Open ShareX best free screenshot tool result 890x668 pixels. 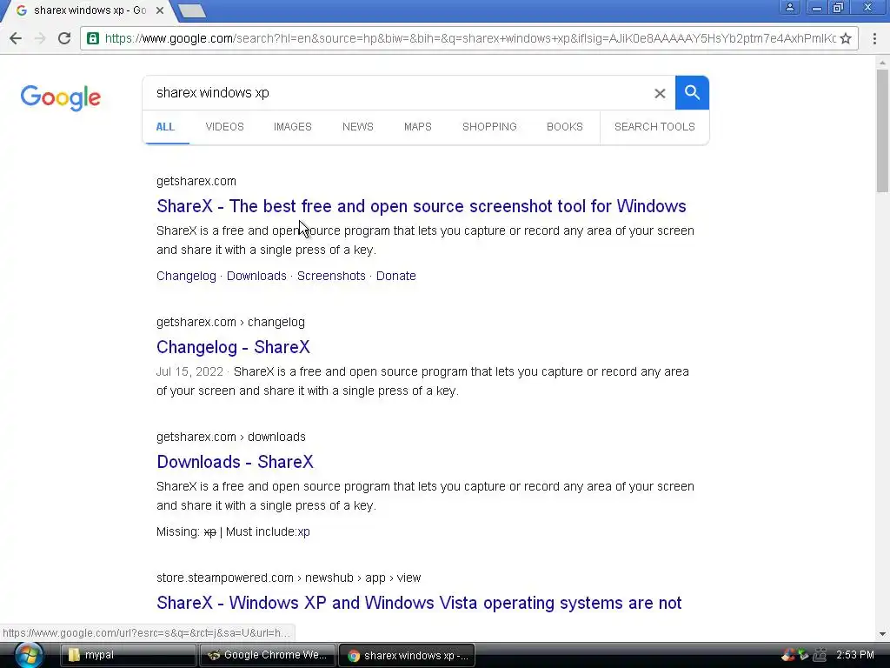[422, 205]
